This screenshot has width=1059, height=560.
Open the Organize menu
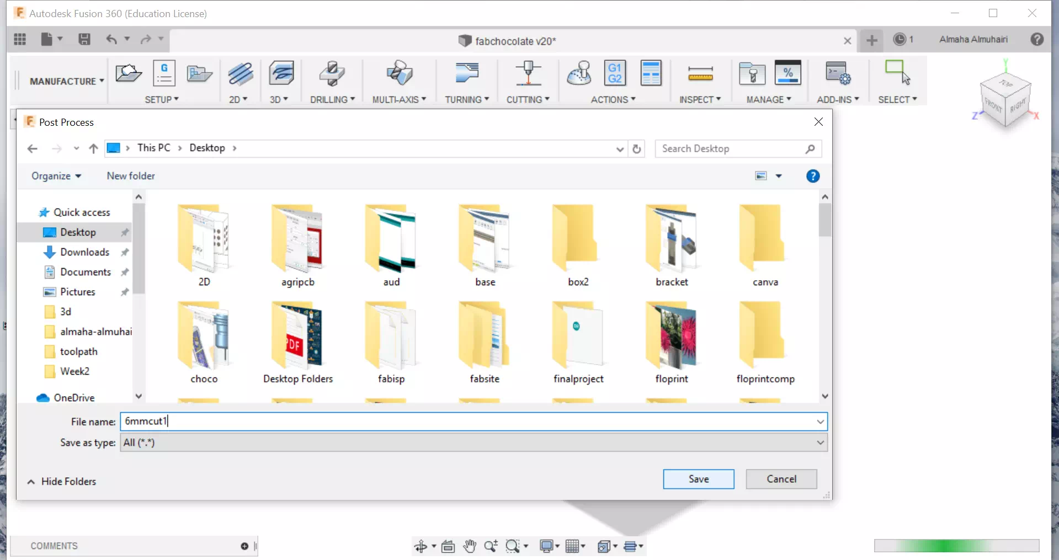tap(56, 175)
